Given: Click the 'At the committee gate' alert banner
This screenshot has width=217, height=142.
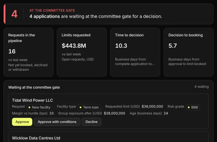Looking at the screenshot, I should pos(108,14).
